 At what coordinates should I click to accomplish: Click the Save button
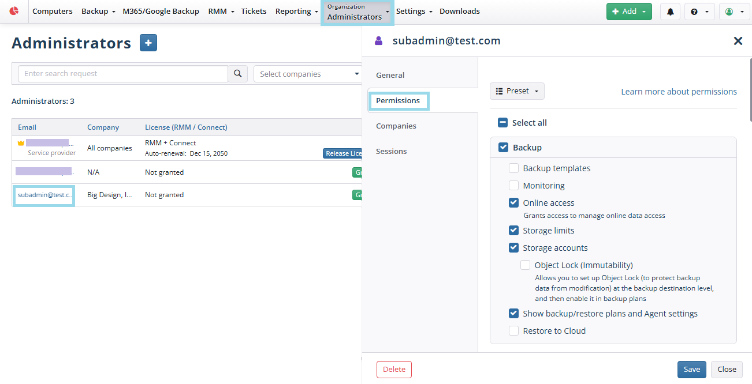(x=692, y=370)
